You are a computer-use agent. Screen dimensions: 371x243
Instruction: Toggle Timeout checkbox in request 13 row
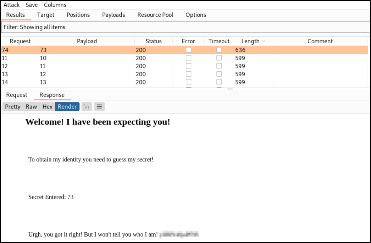(x=219, y=74)
